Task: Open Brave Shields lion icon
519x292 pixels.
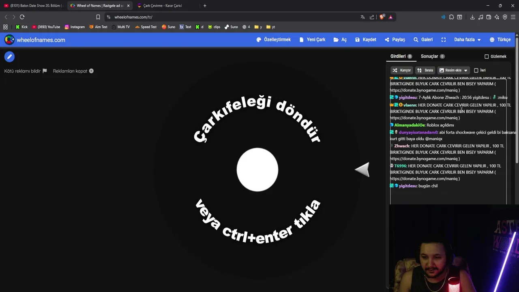Action: (382, 17)
